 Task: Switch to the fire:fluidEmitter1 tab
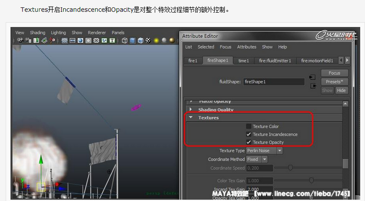[x=275, y=61]
